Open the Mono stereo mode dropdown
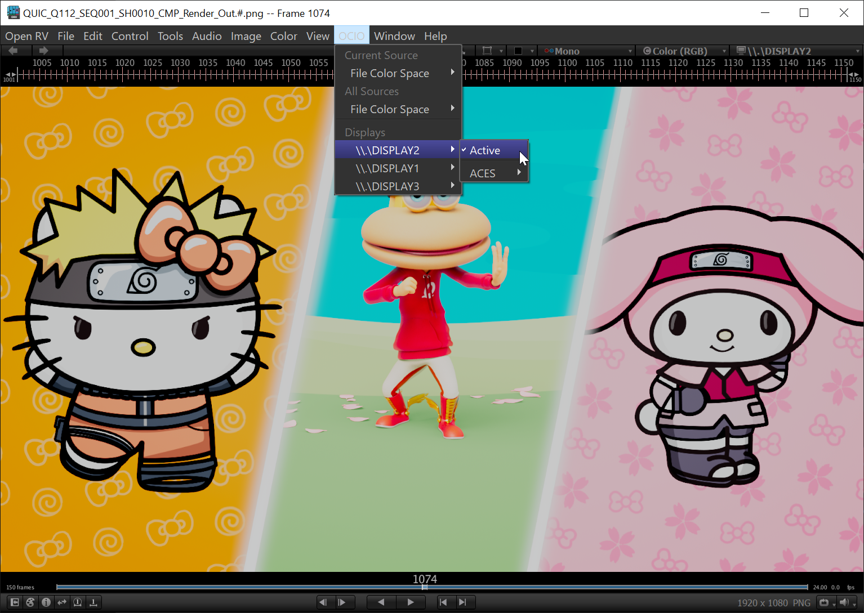This screenshot has width=864, height=613. [x=587, y=51]
